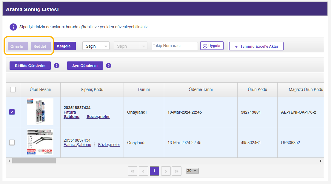Go to the first page of results
Image resolution: width=331 pixels, height=184 pixels.
coord(133,171)
